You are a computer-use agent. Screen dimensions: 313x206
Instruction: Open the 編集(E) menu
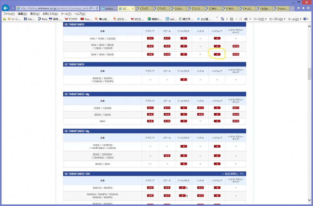click(x=22, y=14)
